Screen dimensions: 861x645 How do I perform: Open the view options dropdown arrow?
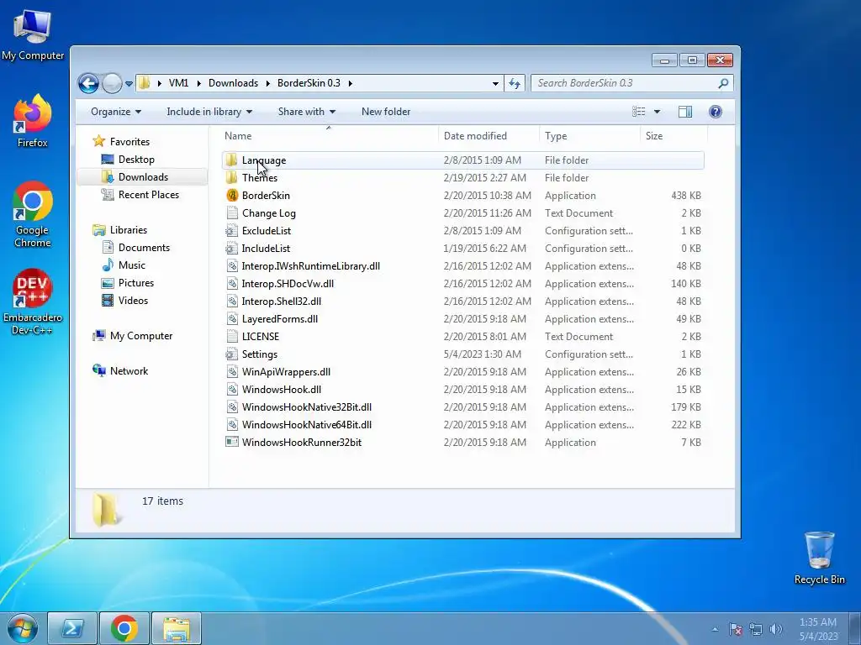(x=657, y=112)
